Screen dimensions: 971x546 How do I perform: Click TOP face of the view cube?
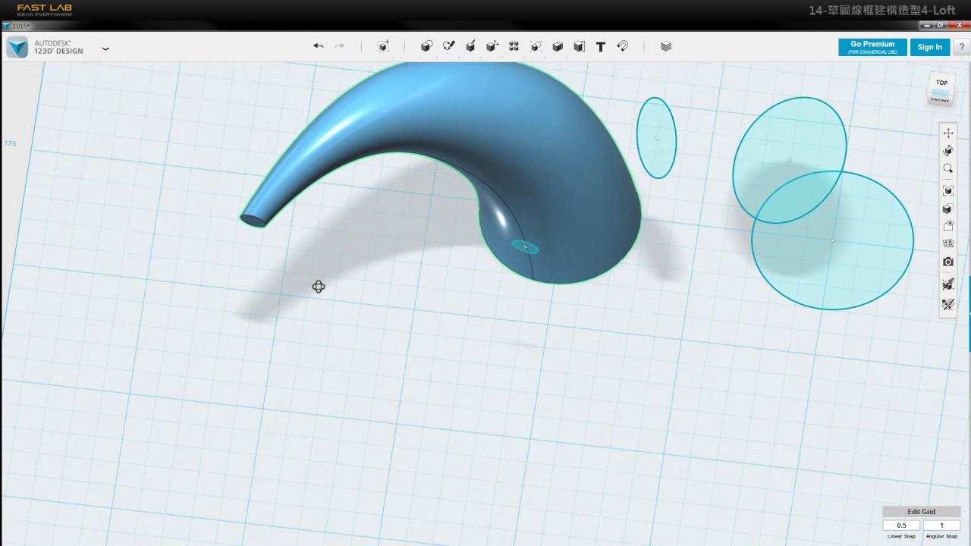pos(941,83)
